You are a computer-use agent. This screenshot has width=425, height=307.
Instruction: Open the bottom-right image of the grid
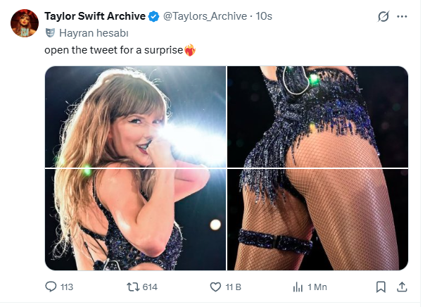[x=317, y=220]
